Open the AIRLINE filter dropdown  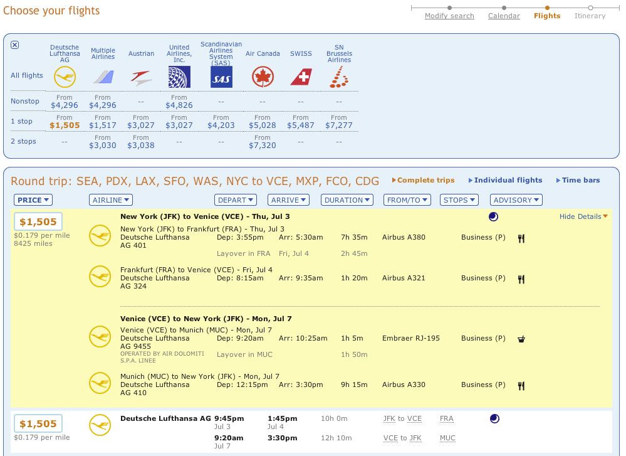coord(110,200)
